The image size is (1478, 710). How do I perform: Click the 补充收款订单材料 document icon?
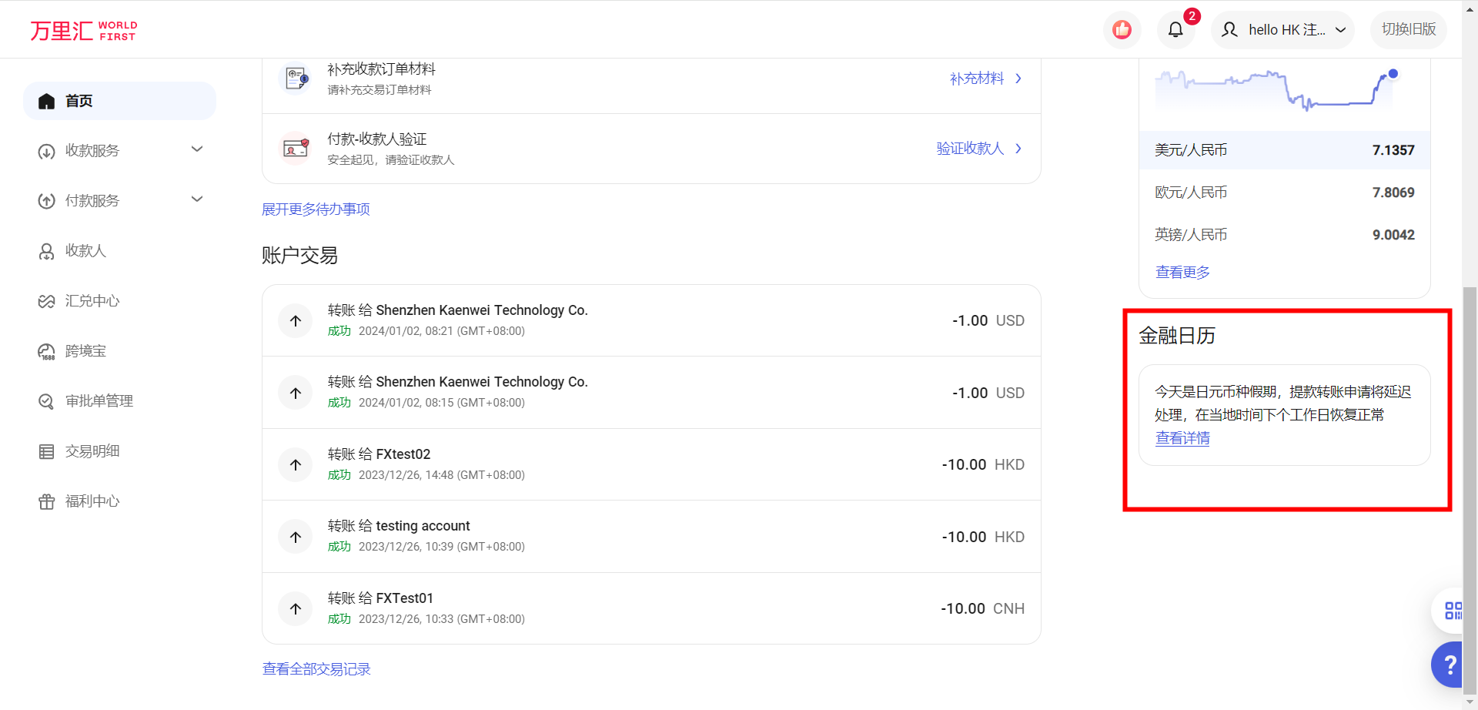tap(296, 78)
